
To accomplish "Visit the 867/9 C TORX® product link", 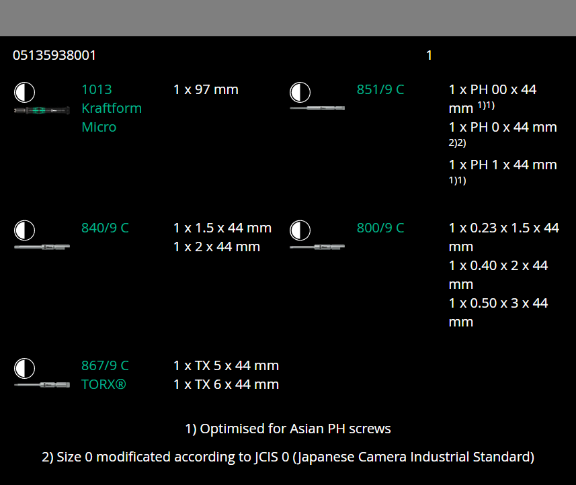I will click(105, 375).
